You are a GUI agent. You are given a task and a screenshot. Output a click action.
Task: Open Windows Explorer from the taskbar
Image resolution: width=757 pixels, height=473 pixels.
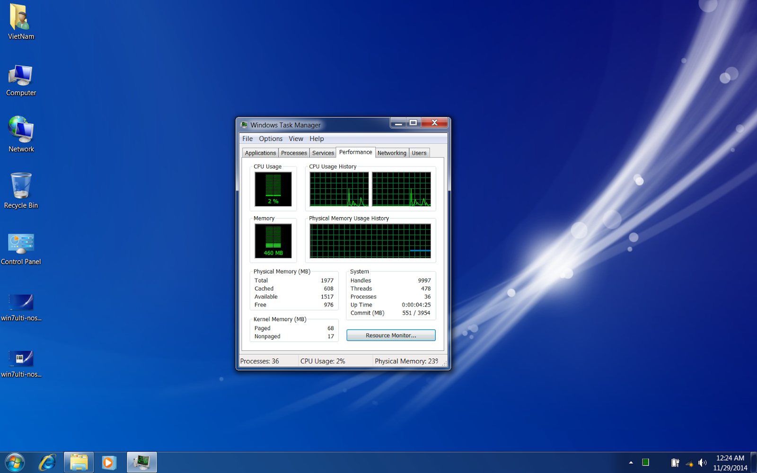point(79,462)
